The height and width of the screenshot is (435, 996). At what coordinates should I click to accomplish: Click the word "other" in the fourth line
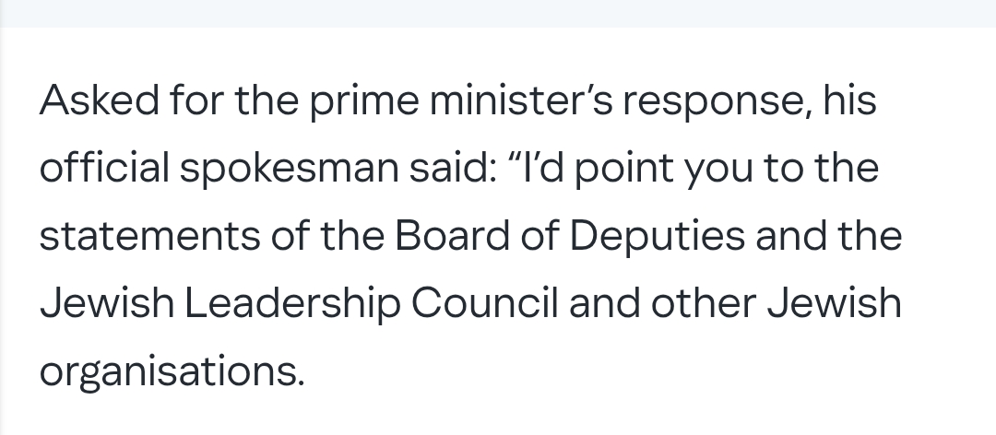tap(699, 304)
